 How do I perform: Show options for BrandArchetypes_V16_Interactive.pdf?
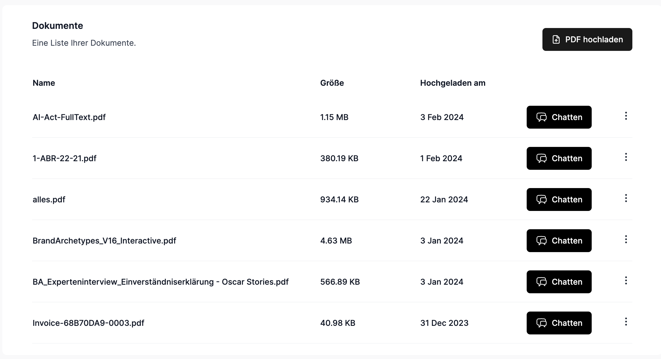626,240
